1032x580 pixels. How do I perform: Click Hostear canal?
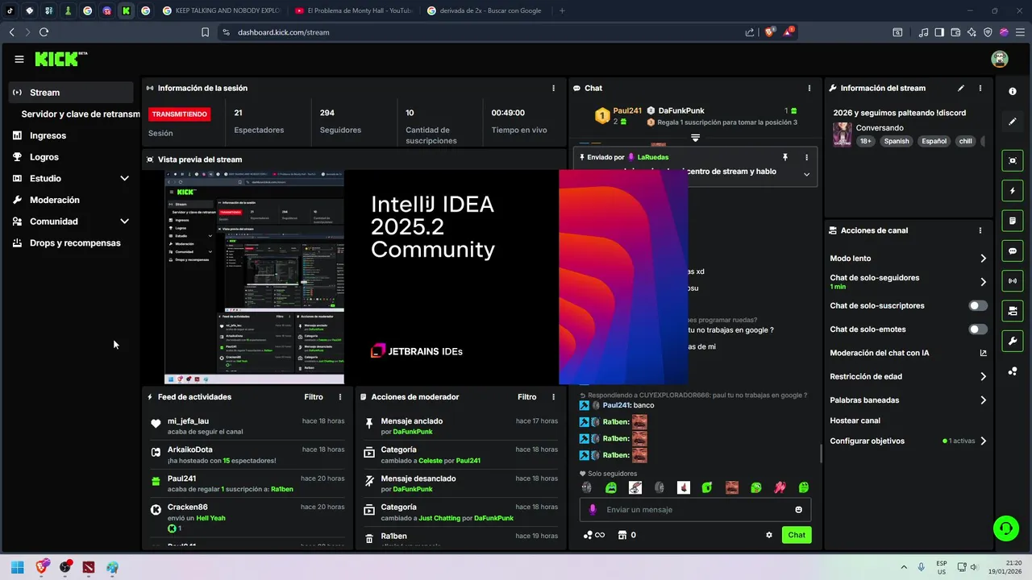(855, 420)
